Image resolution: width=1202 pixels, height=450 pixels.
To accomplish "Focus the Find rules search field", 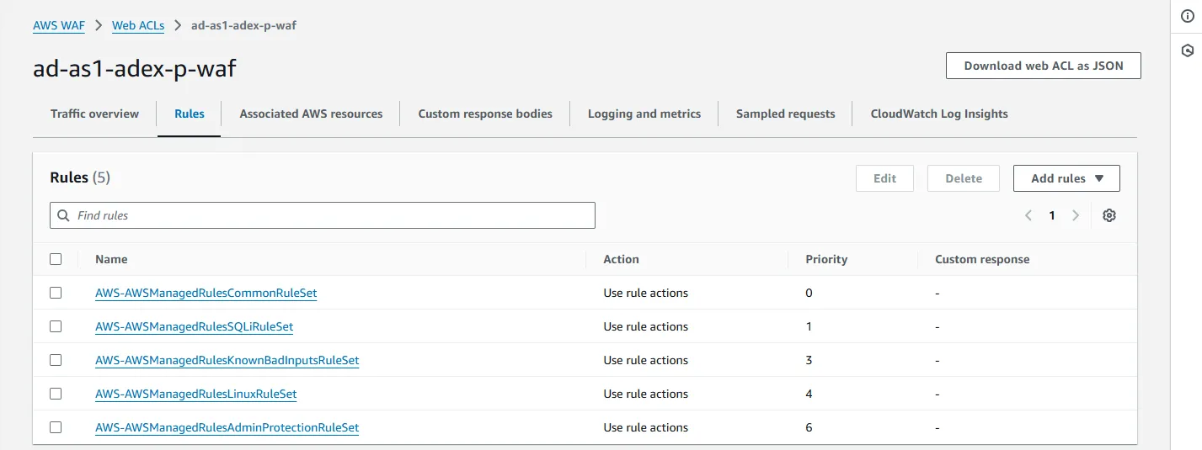I will pos(323,215).
